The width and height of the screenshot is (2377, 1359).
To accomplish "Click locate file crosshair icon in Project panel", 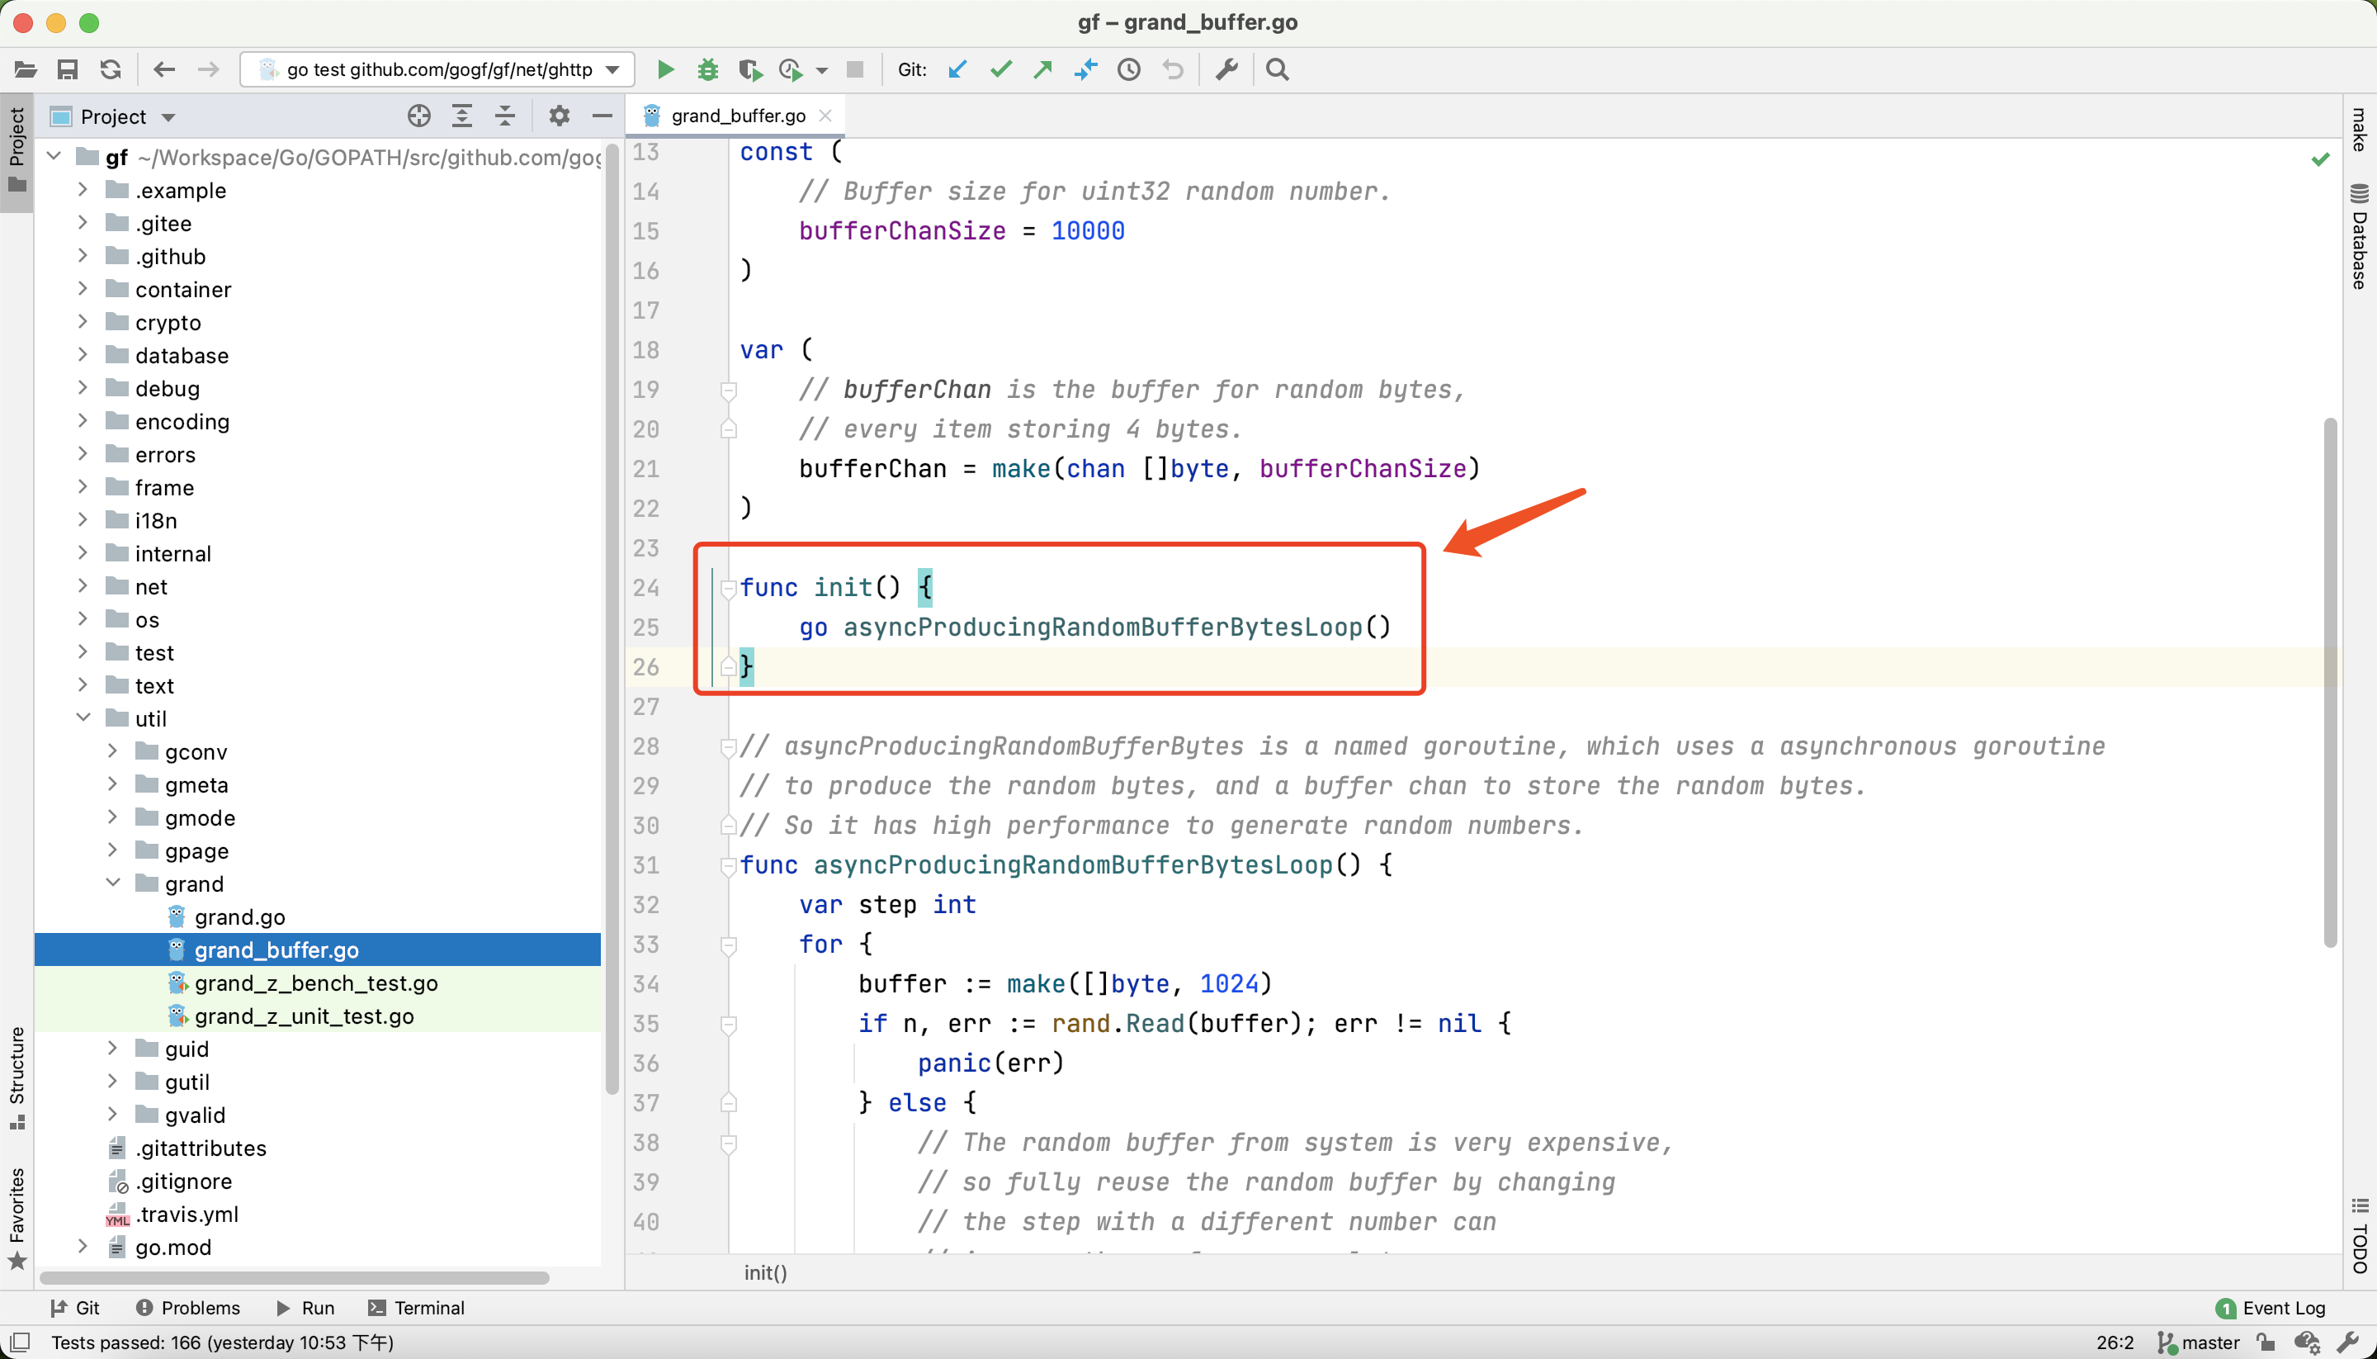I will pos(419,116).
